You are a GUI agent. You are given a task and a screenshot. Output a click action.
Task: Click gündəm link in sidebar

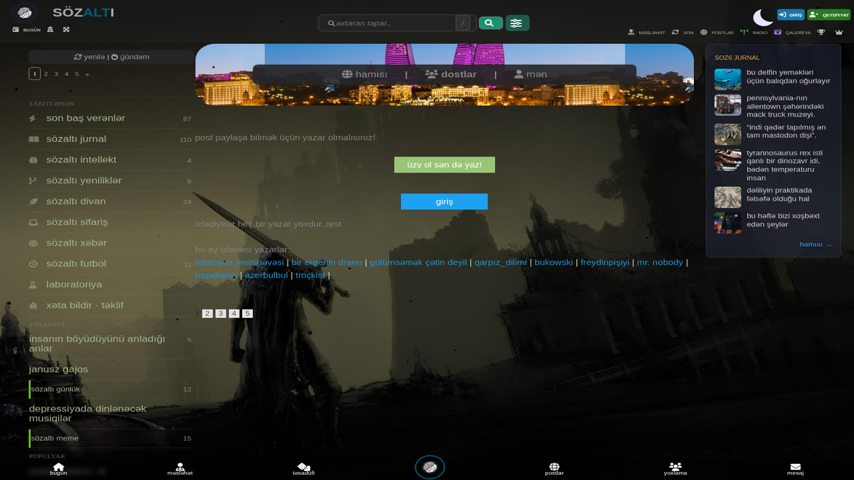[x=130, y=57]
